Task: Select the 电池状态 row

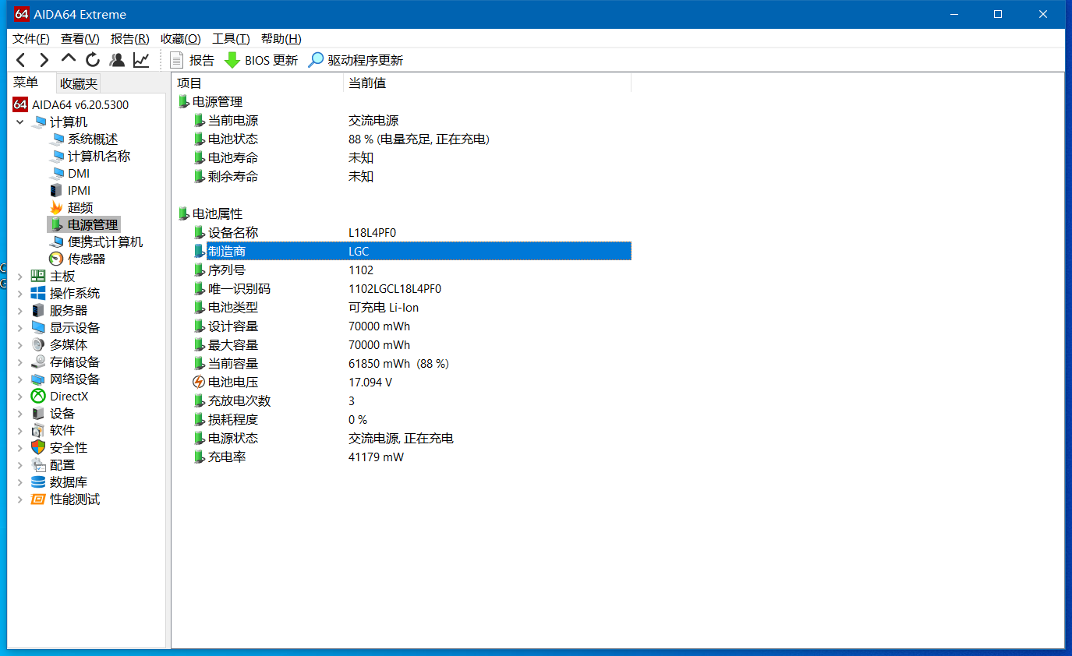Action: [x=412, y=139]
